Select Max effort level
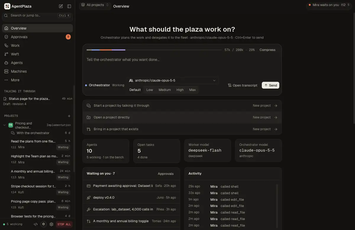 point(193,90)
